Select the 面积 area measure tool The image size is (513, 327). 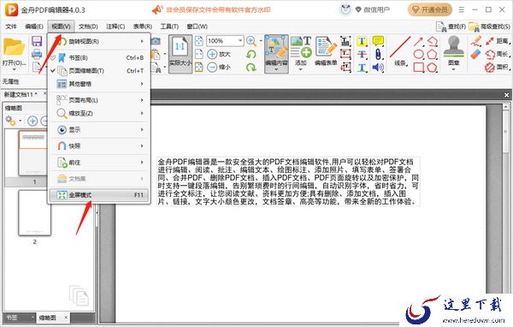pyautogui.click(x=498, y=68)
